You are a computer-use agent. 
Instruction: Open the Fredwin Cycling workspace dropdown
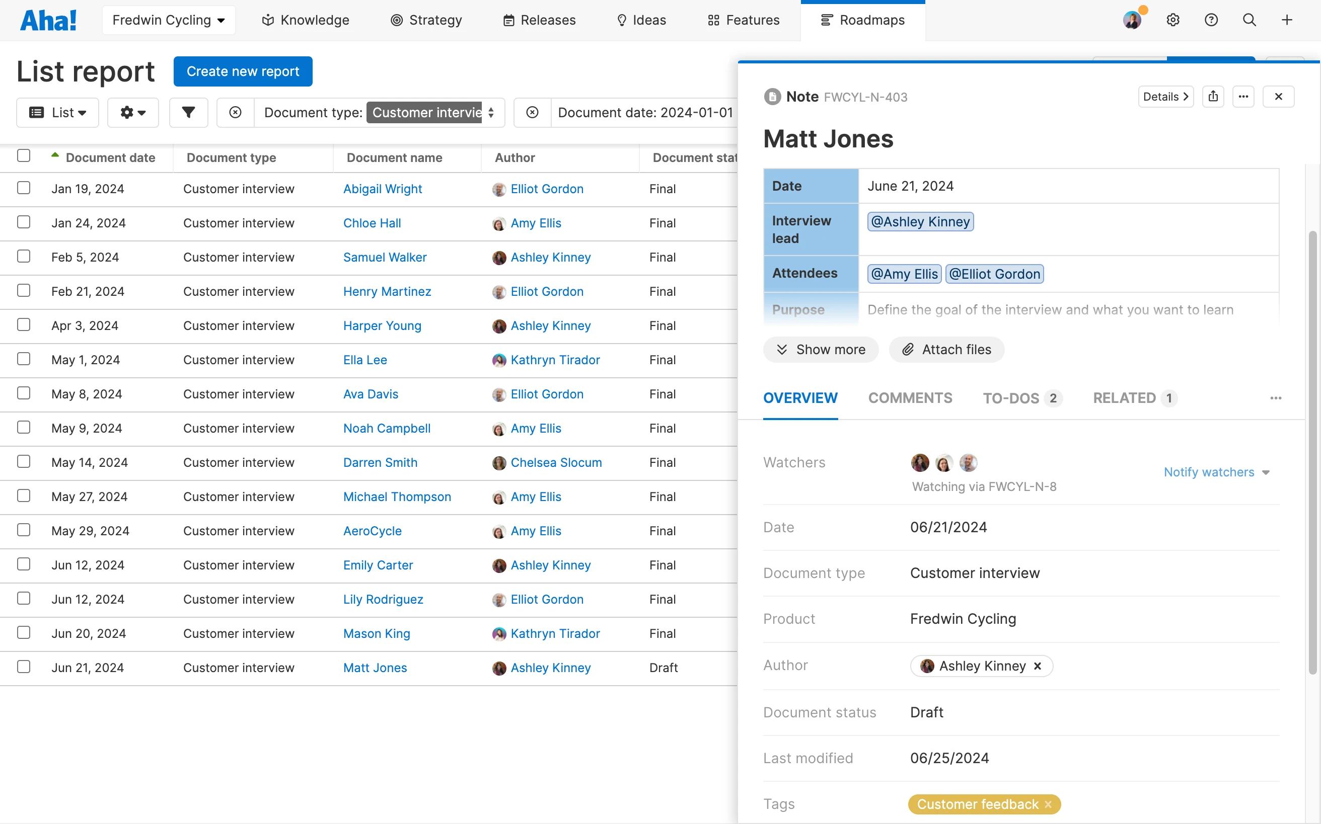coord(169,20)
